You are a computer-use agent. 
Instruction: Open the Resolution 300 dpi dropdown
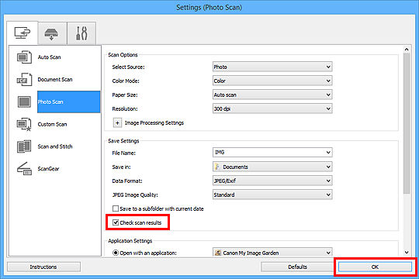pyautogui.click(x=272, y=108)
